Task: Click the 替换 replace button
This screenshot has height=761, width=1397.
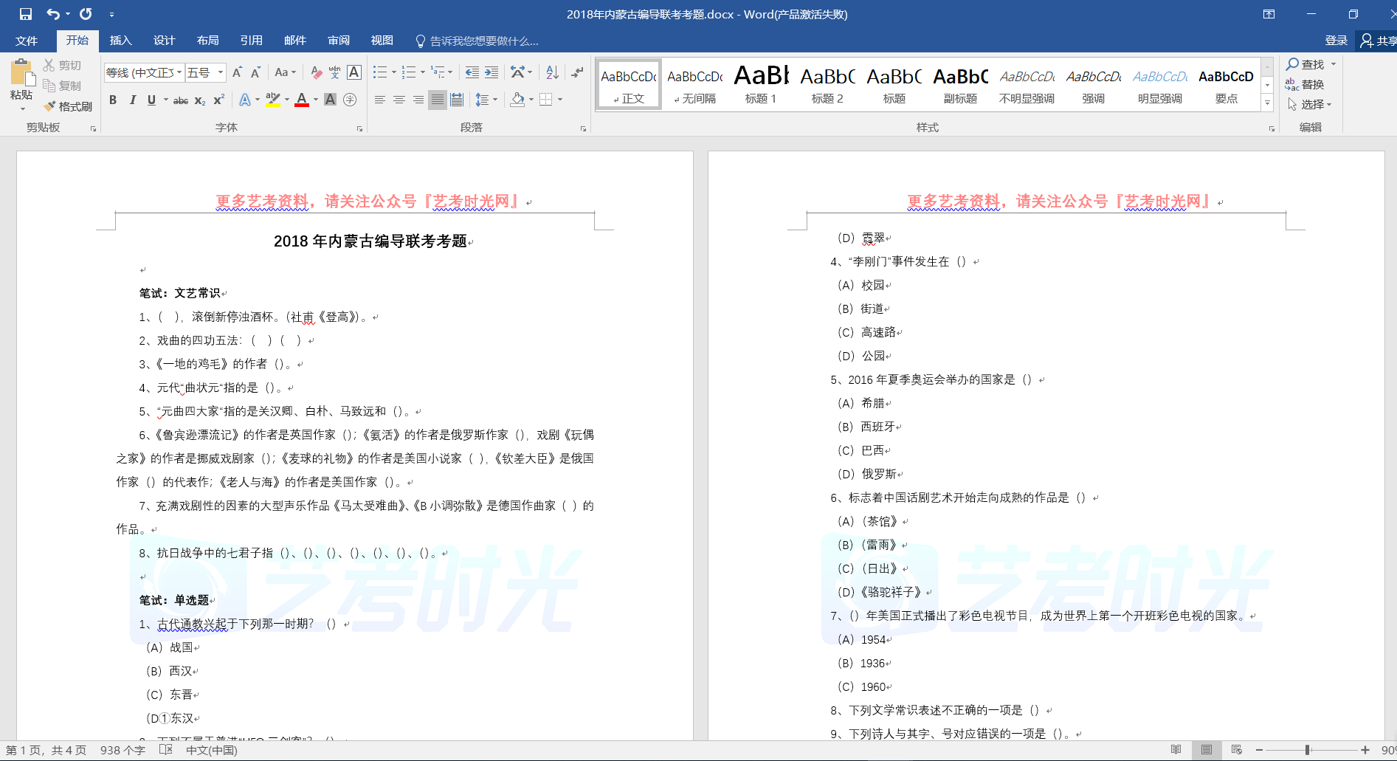Action: point(1305,84)
